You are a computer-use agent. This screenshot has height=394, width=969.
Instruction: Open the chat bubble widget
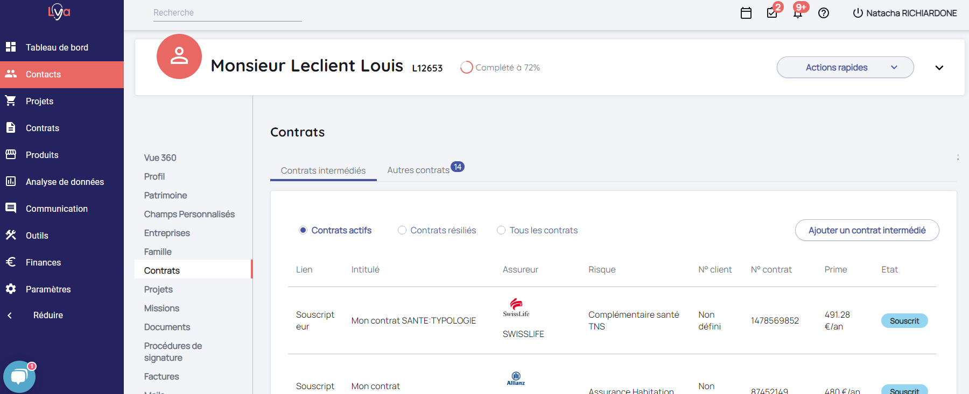[x=19, y=377]
